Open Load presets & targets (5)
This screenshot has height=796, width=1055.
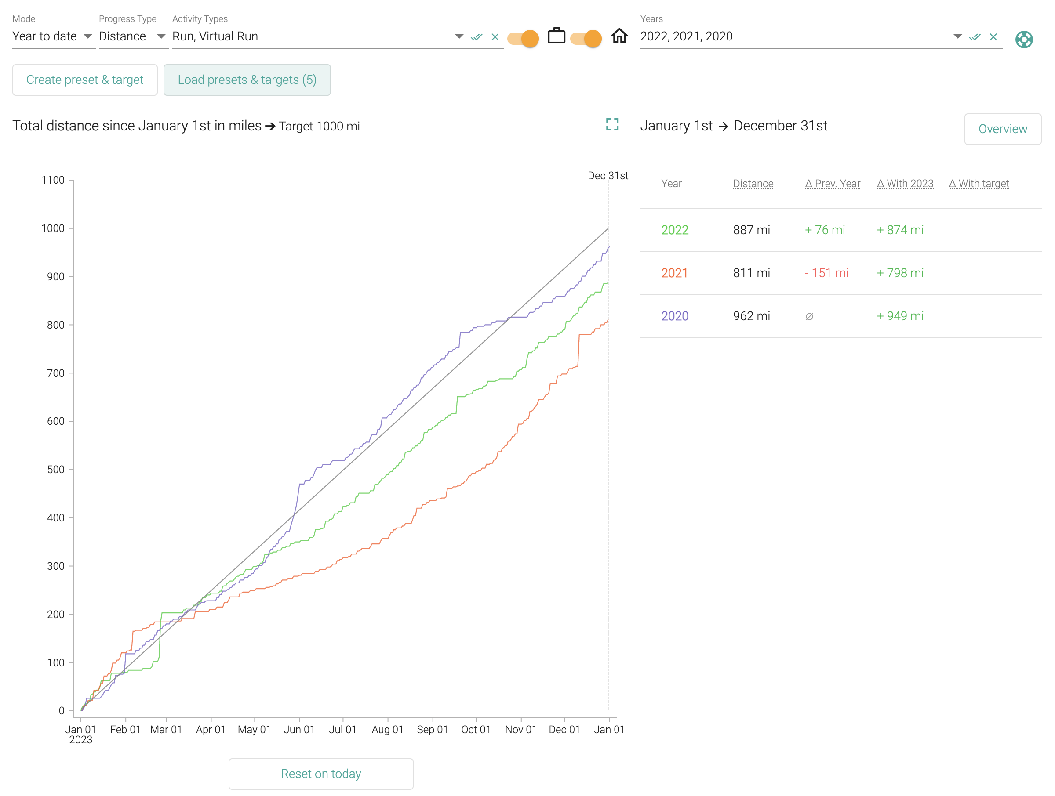pyautogui.click(x=247, y=80)
